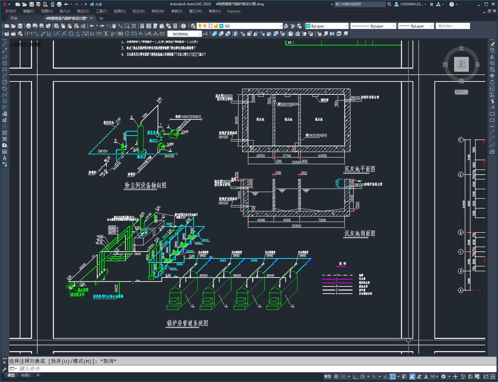This screenshot has width=498, height=382.
Task: Switch to the 布局1 layout tab
Action: 26,375
